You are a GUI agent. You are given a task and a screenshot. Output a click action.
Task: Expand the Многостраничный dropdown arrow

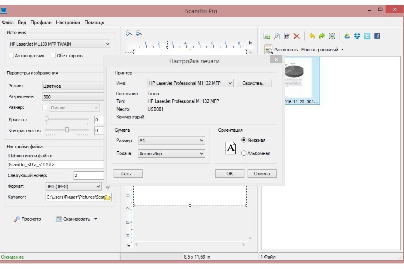[x=343, y=50]
